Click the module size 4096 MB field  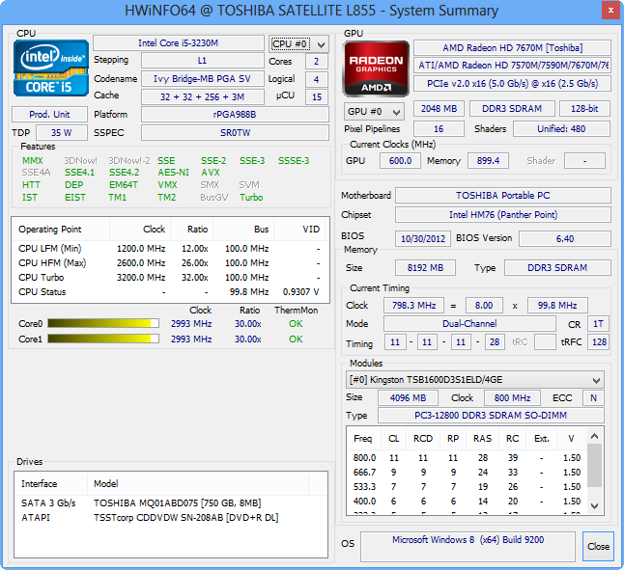click(x=408, y=397)
